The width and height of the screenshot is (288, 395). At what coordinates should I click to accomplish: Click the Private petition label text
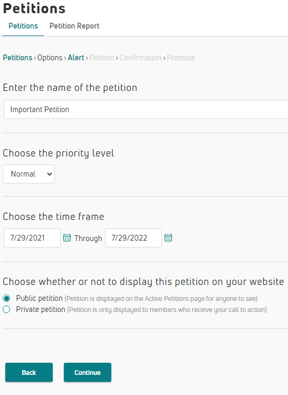point(41,309)
